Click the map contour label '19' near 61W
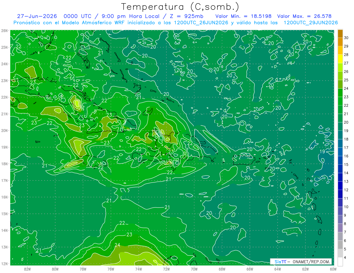354x273 pixels. pos(322,151)
